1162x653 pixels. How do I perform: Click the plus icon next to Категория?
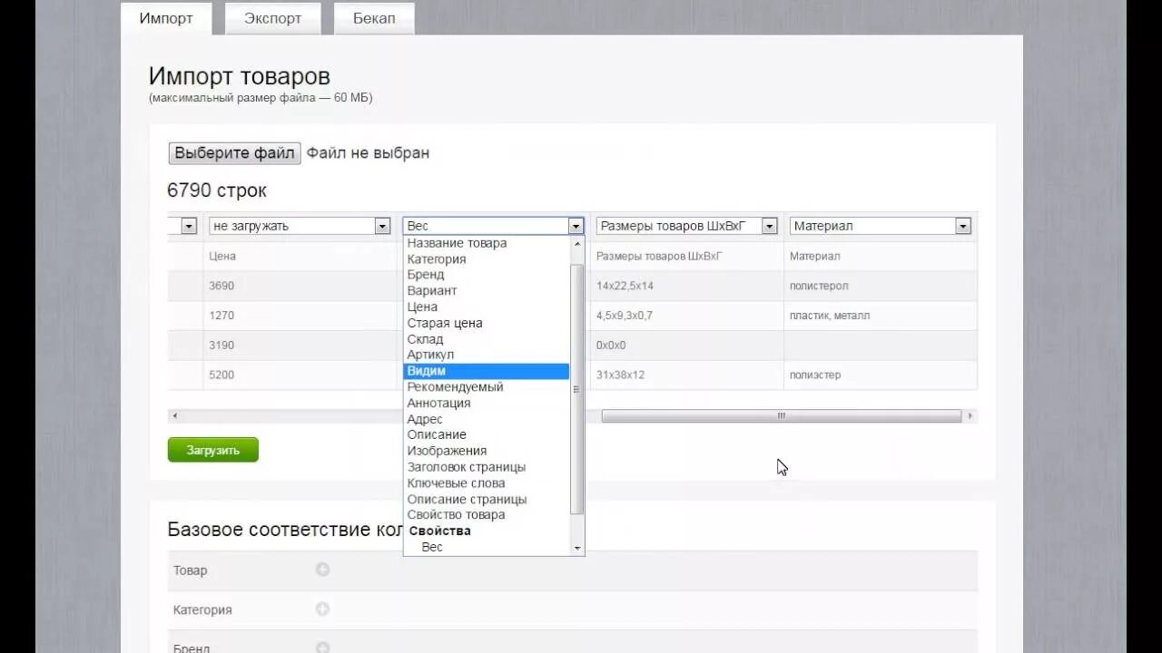click(324, 609)
